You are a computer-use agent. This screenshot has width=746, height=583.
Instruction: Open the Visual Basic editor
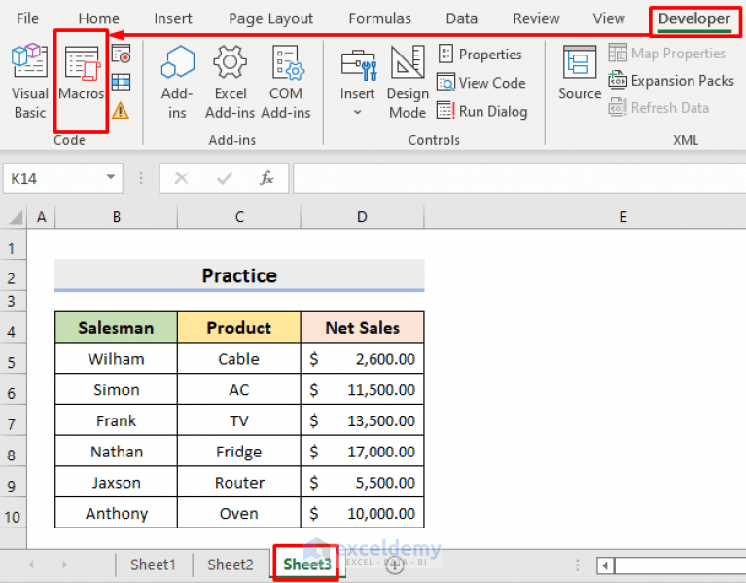pos(29,81)
